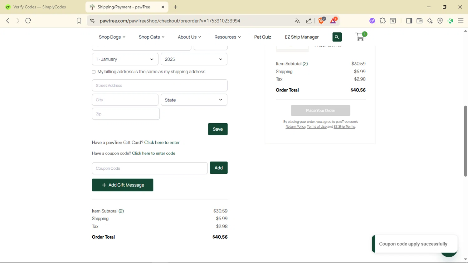The width and height of the screenshot is (468, 263).
Task: Click the page vertical scrollbar thumb
Action: pos(466,141)
